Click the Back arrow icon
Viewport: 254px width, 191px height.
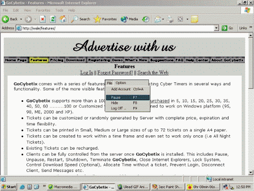pos(5,19)
